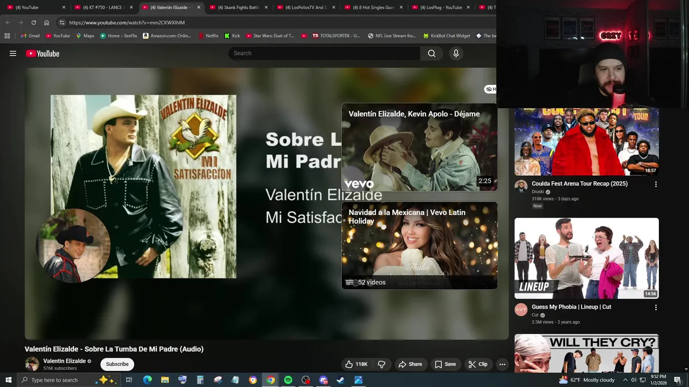Open the NFL Live Stream bookmark
This screenshot has width=689, height=387.
tap(392, 35)
